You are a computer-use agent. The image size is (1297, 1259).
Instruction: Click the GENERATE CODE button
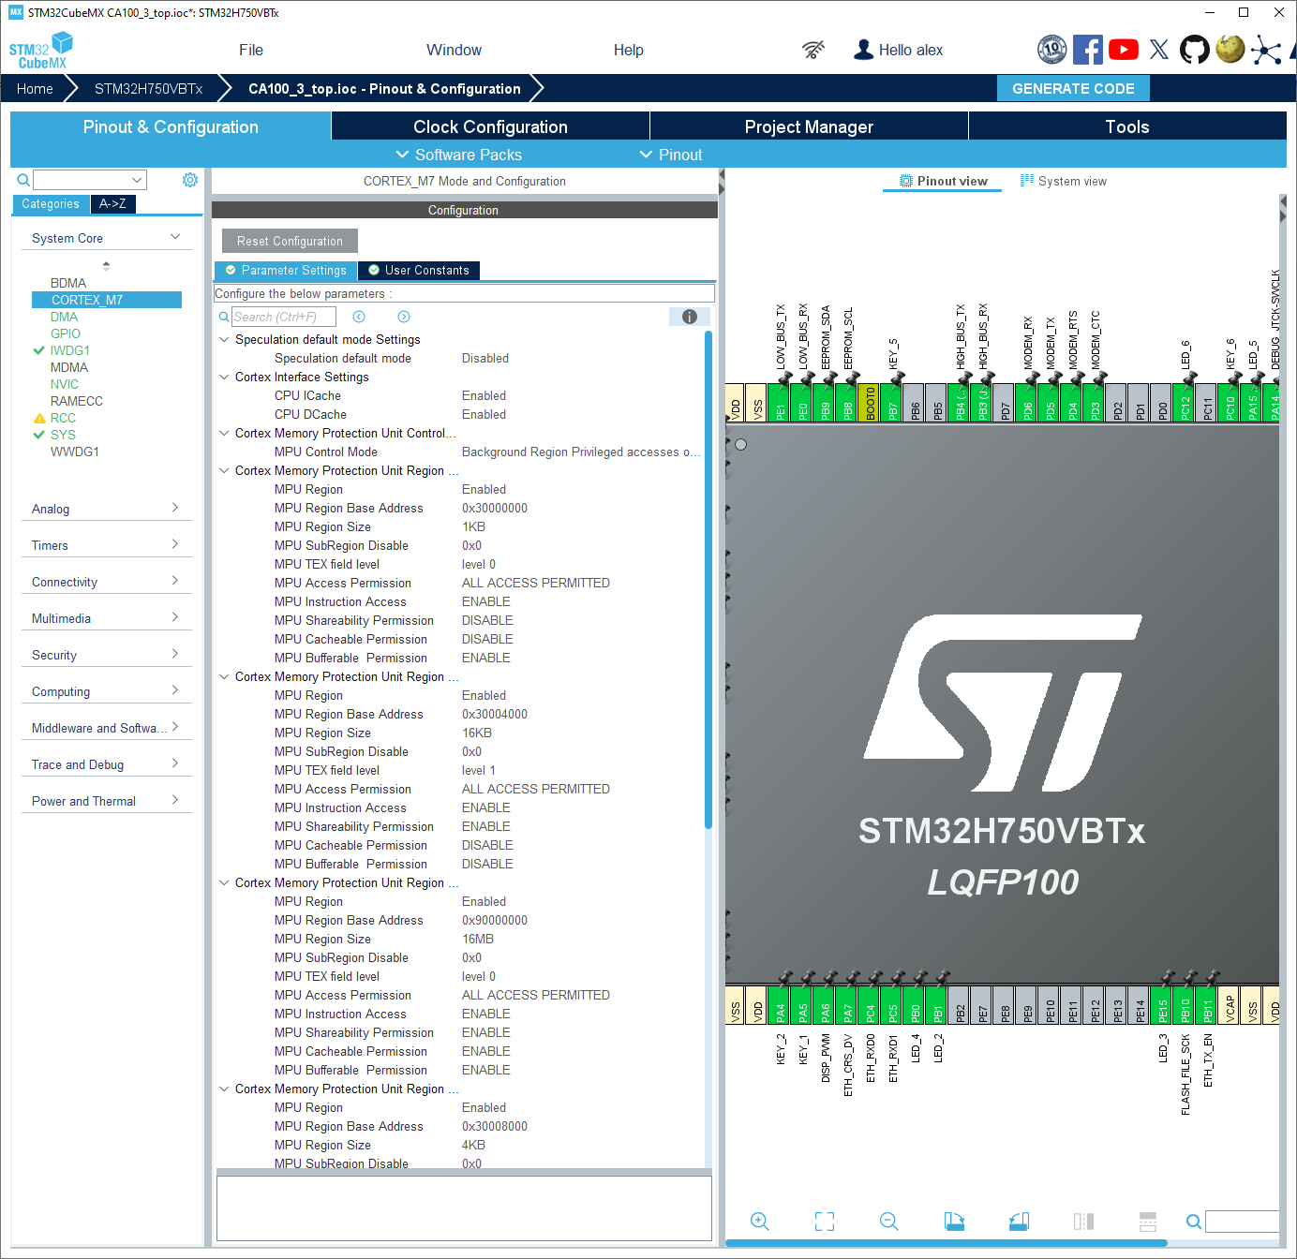tap(1072, 88)
